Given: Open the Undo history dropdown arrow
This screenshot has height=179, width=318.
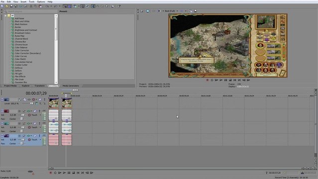Looking at the screenshot, I should coord(51,6).
